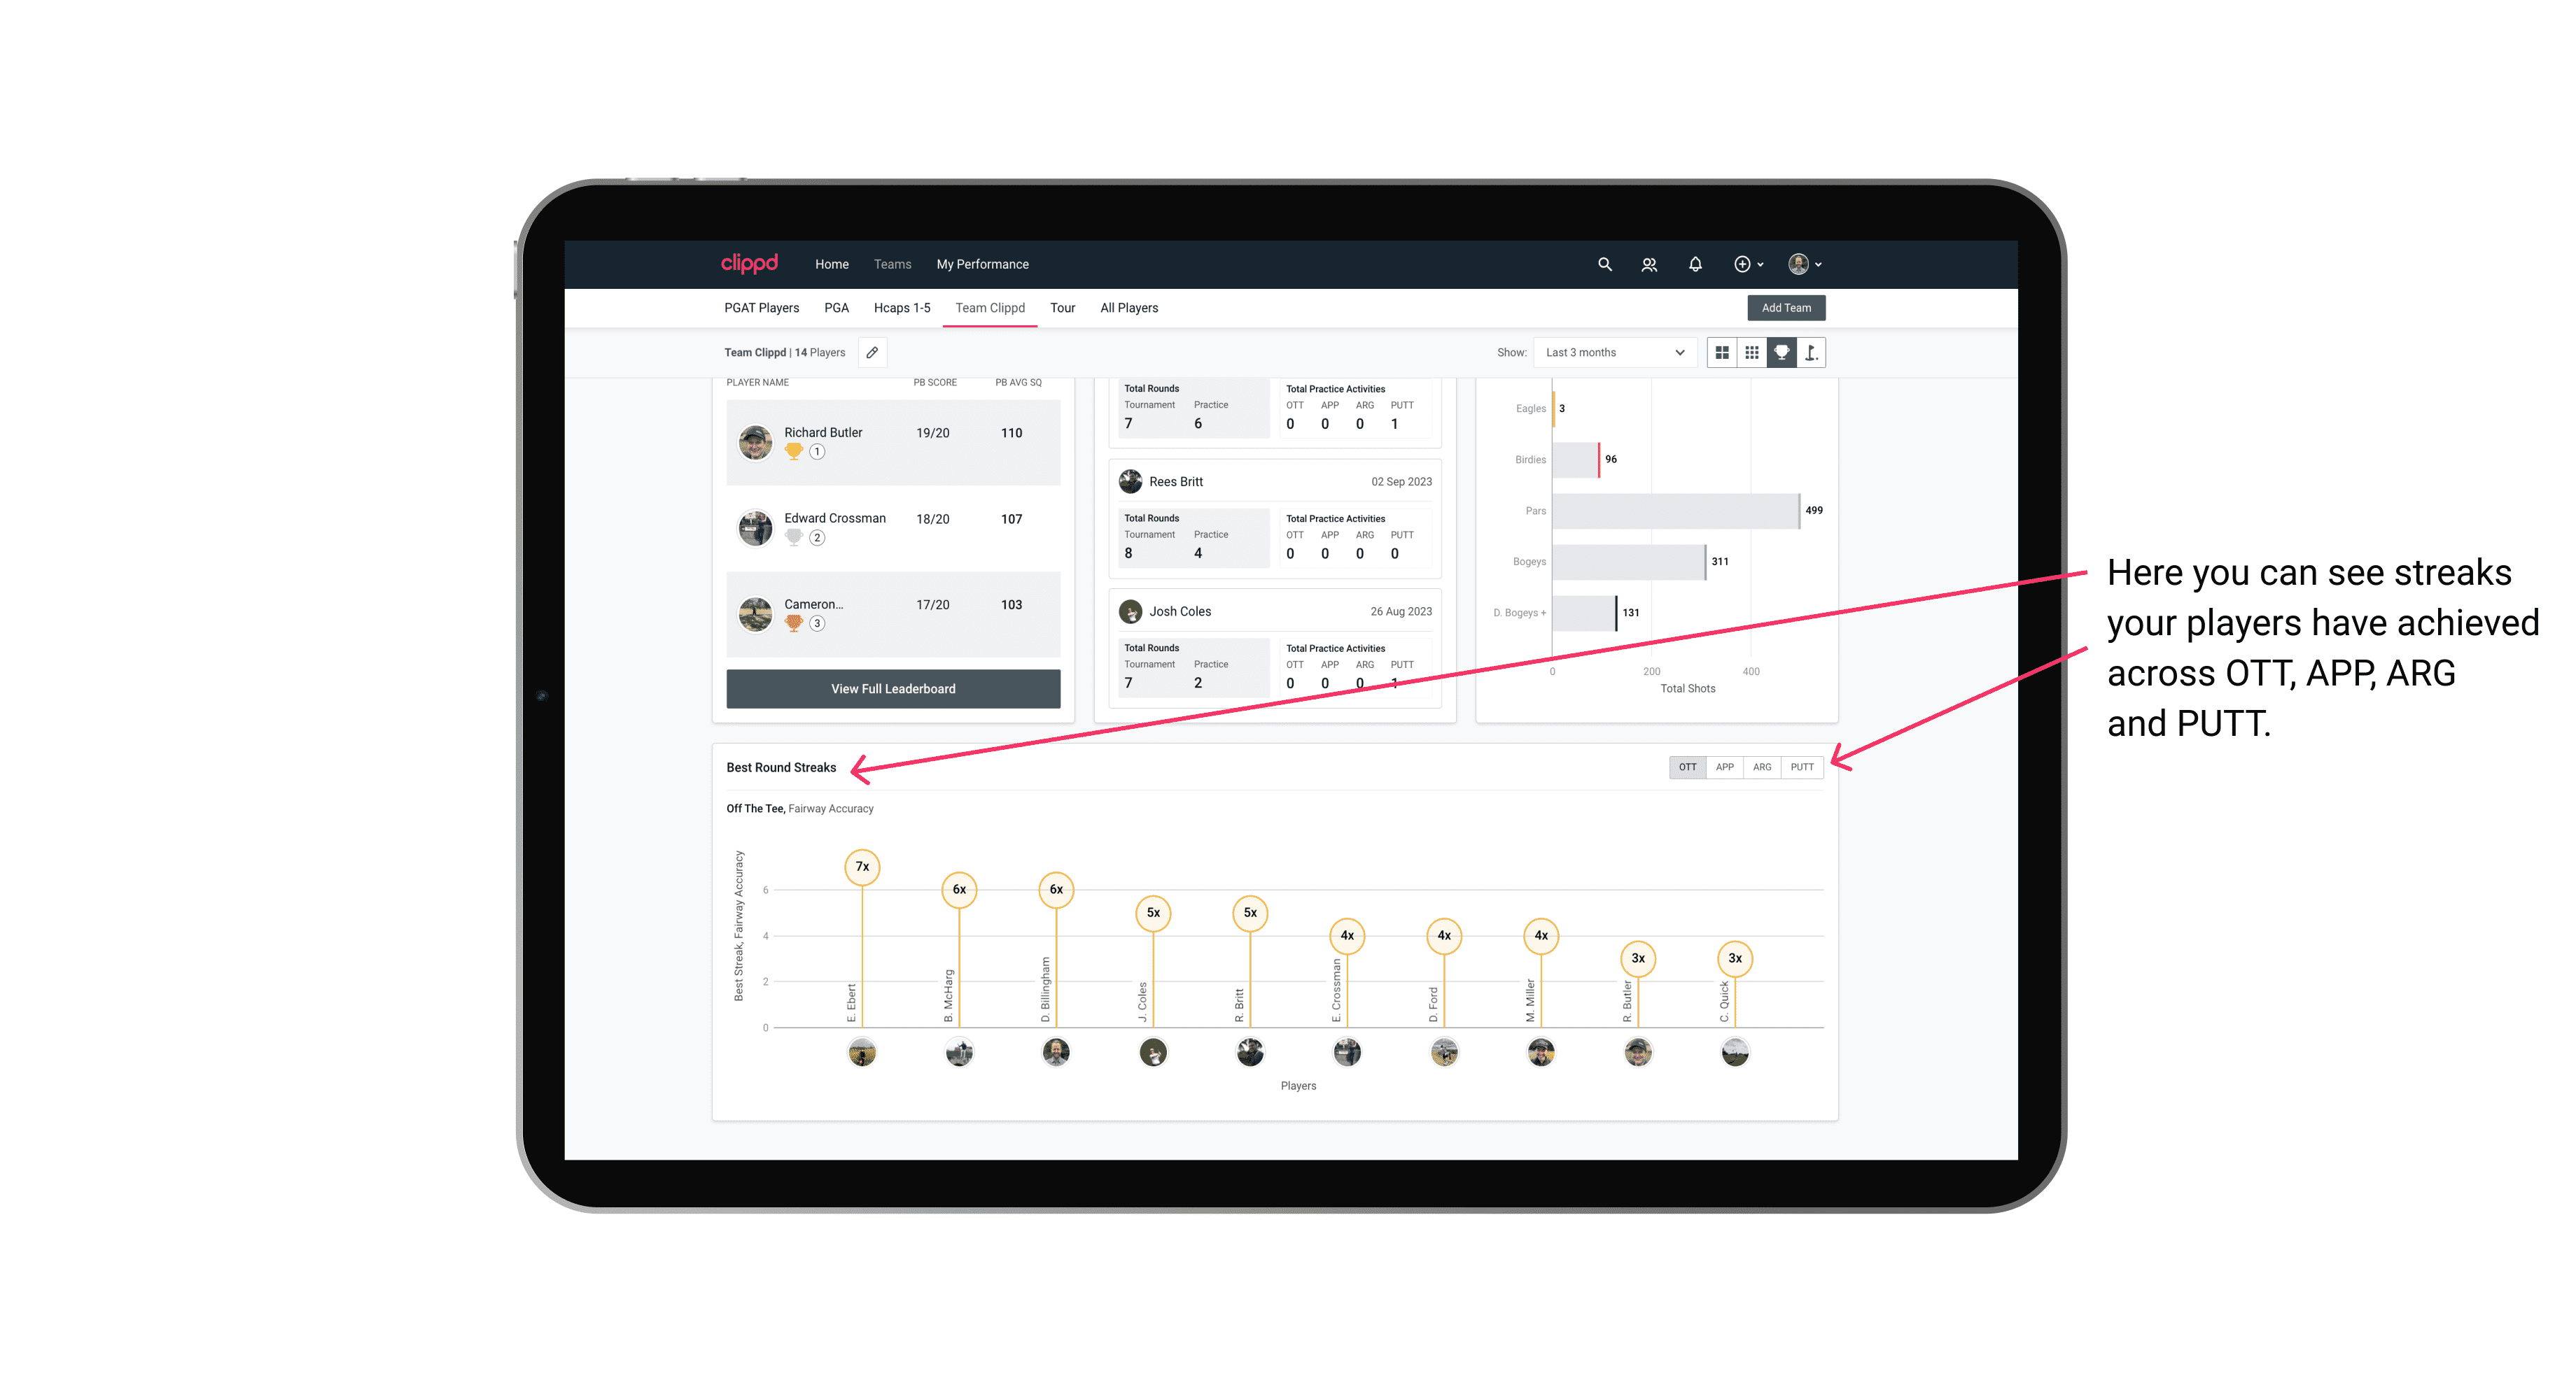Click the View Full Leaderboard button
Screen dimensions: 2576x1385
890,689
